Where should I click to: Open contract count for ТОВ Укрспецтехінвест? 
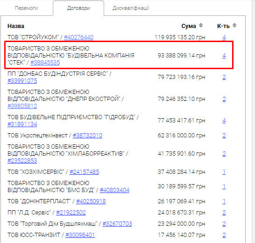pyautogui.click(x=224, y=136)
